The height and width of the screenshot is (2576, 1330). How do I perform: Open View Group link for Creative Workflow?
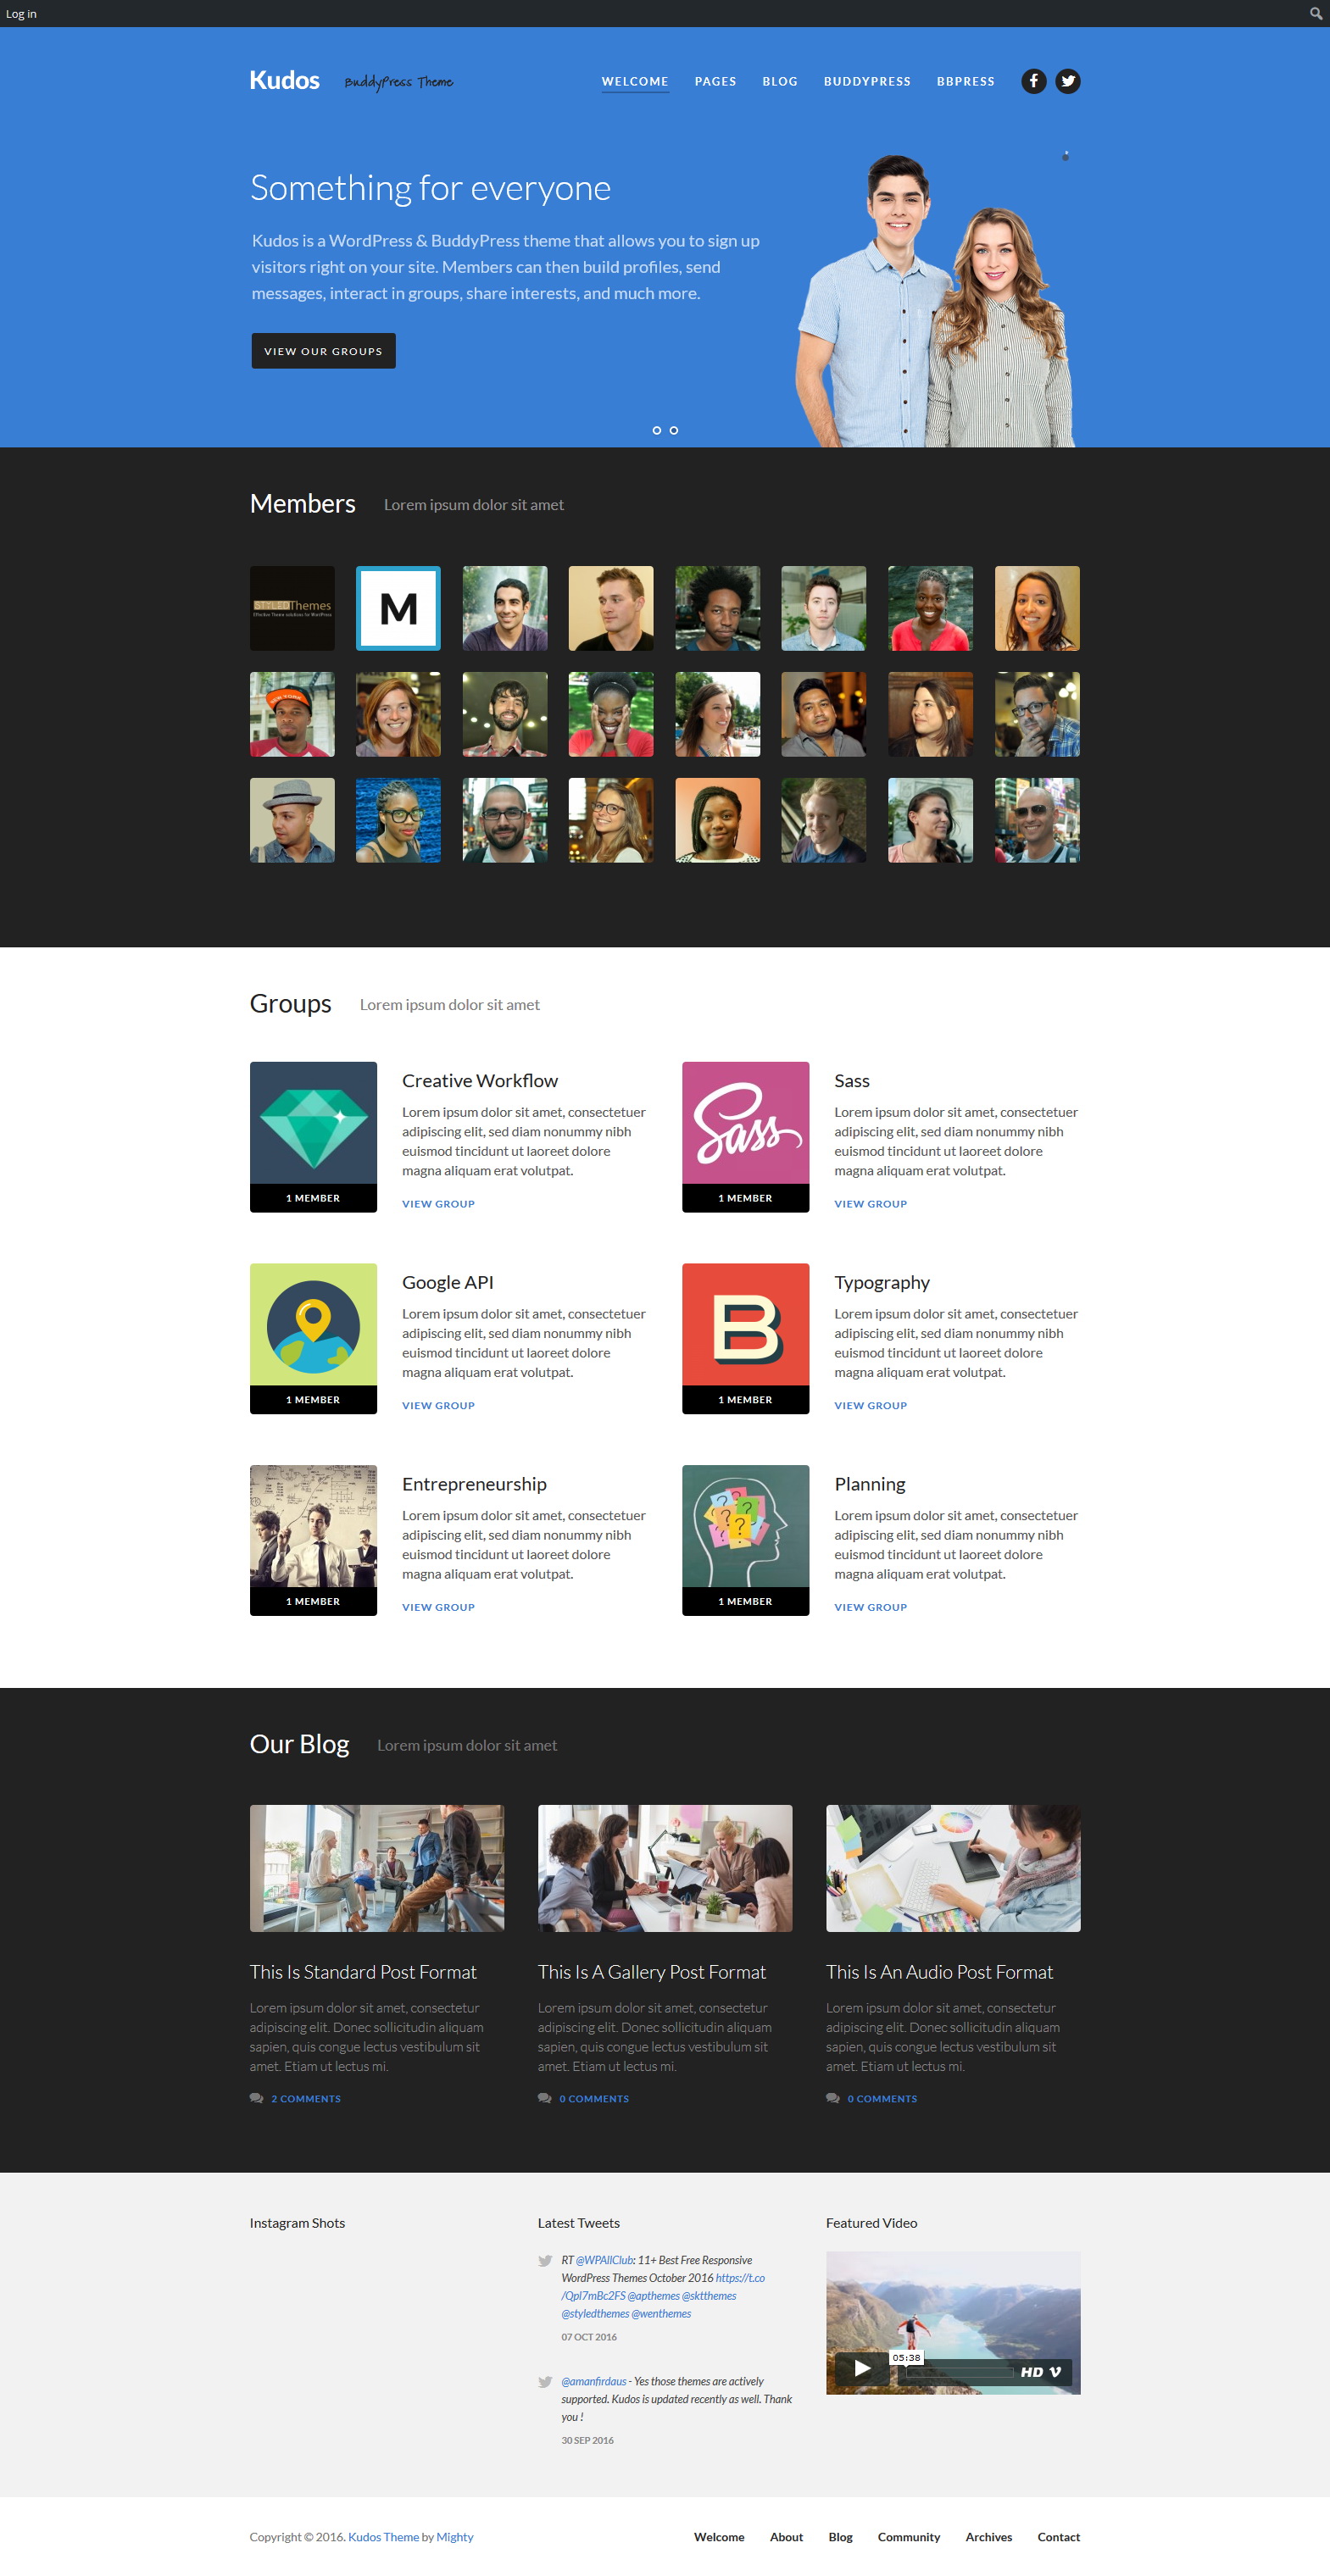pyautogui.click(x=438, y=1204)
